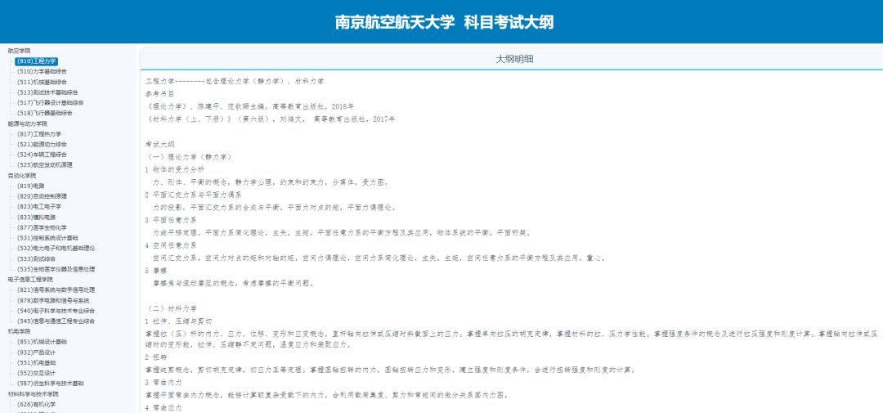Click the 《材料力学（上、下册）》 reference book line

pyautogui.click(x=271, y=119)
